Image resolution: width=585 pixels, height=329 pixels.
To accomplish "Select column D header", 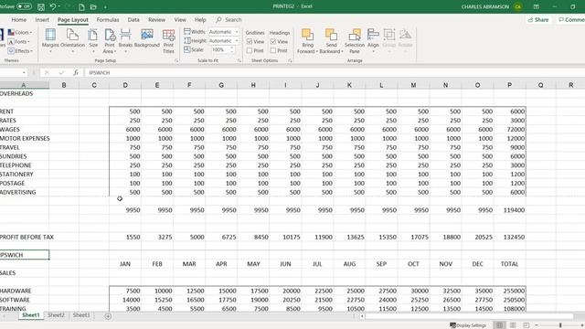I will coord(125,85).
